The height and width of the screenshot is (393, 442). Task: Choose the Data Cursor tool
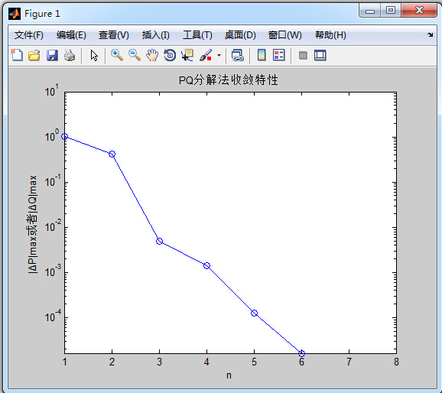tap(187, 55)
